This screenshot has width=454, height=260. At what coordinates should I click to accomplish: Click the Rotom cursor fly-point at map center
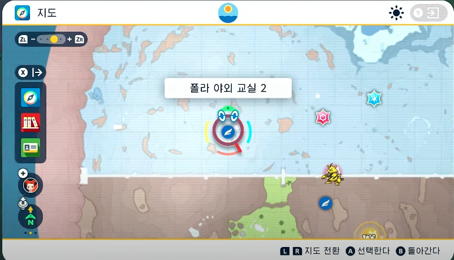point(228,132)
